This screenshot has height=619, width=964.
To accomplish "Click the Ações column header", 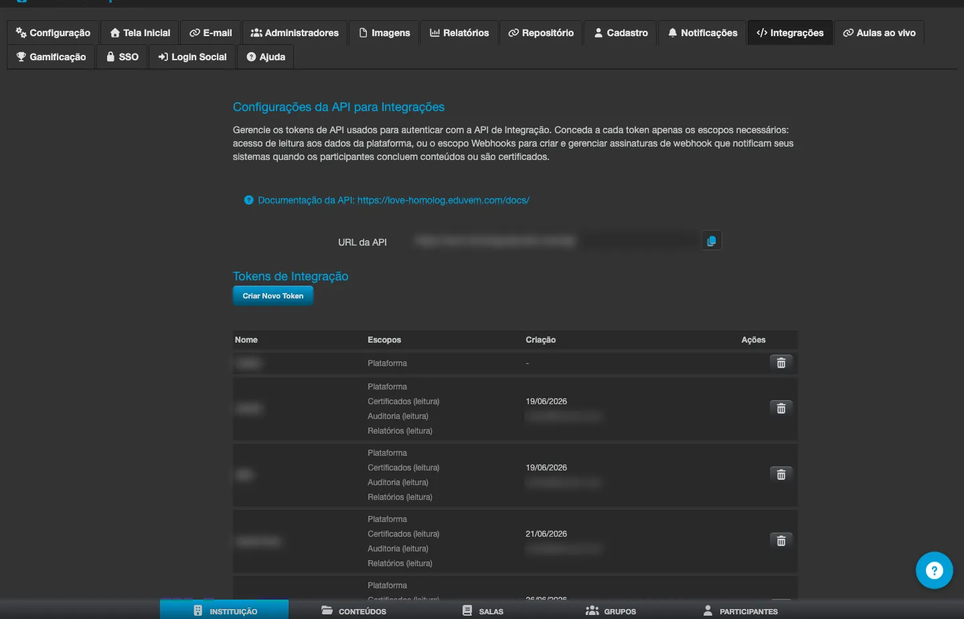I will pyautogui.click(x=753, y=340).
